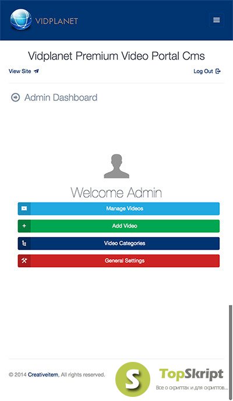Viewport: 233px width, 401px height.
Task: Go to Video Categories
Action: (x=119, y=243)
